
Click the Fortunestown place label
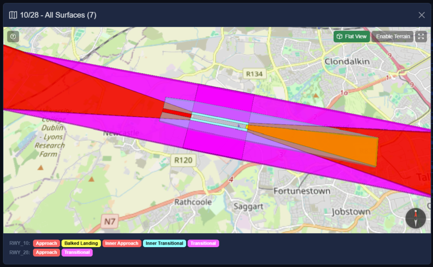(302, 191)
